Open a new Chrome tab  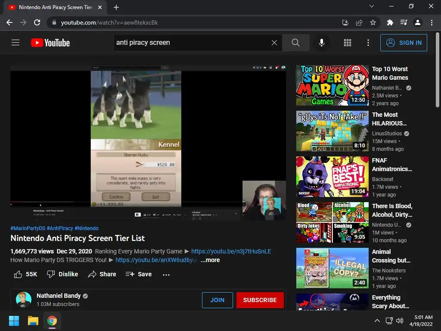point(116,7)
